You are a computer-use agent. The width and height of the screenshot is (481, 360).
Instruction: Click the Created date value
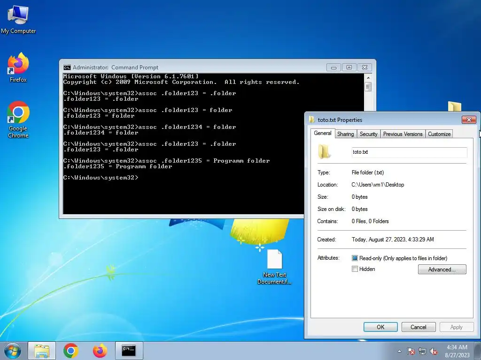click(393, 240)
